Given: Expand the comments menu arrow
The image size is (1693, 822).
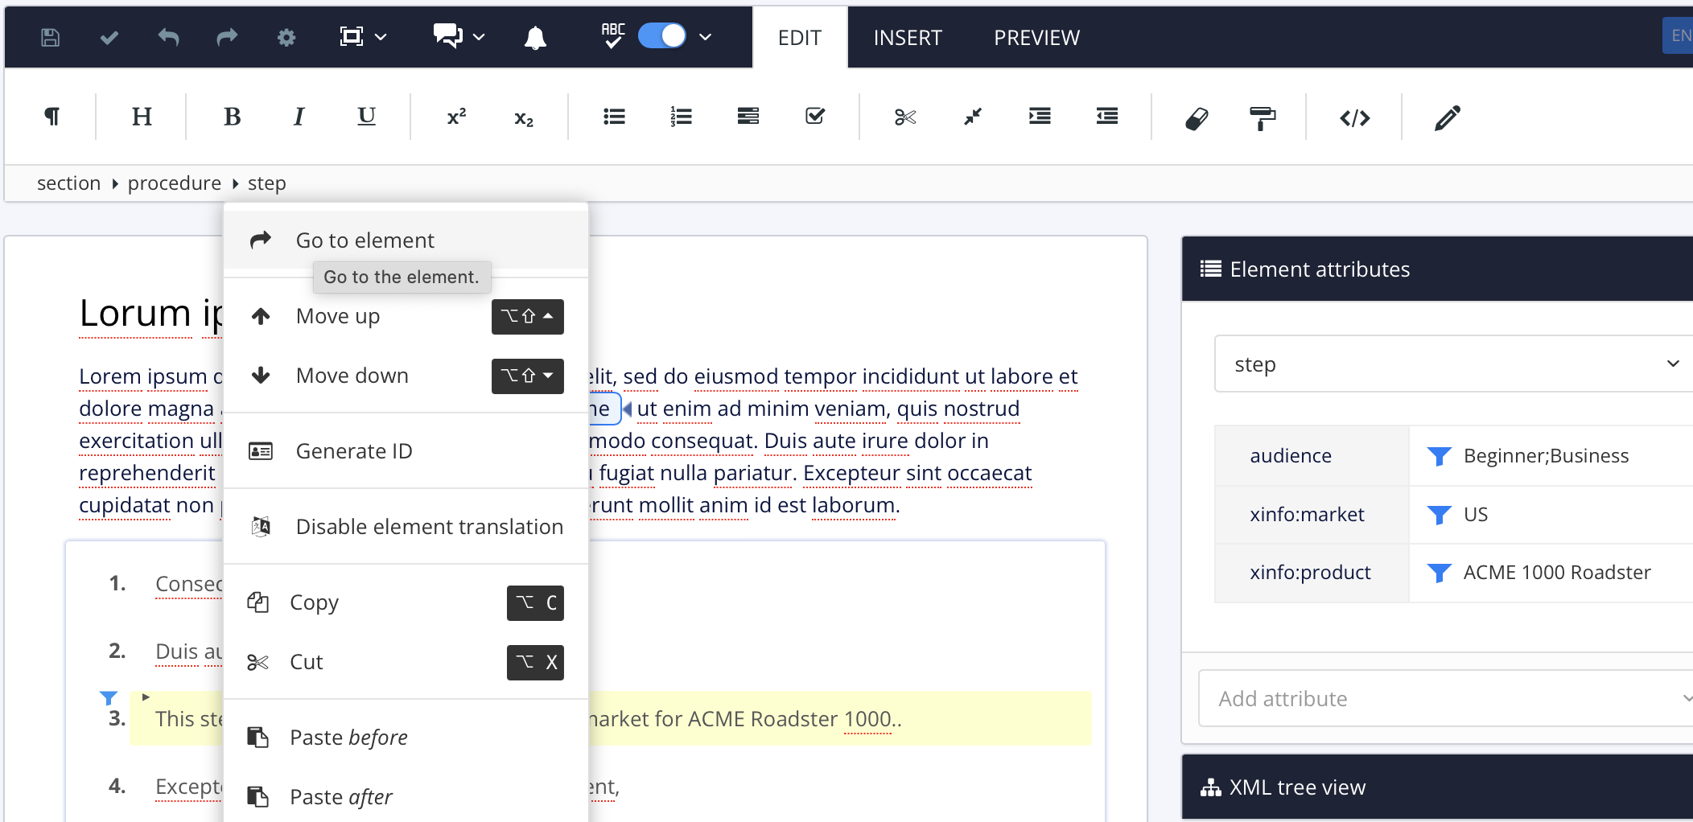Looking at the screenshot, I should pyautogui.click(x=479, y=37).
